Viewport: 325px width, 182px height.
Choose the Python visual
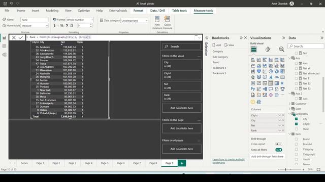coord(253,89)
